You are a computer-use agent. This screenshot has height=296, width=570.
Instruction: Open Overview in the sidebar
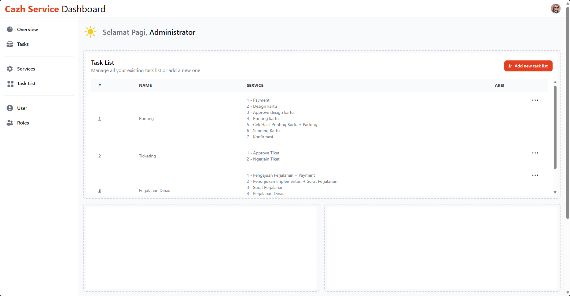[x=39, y=29]
